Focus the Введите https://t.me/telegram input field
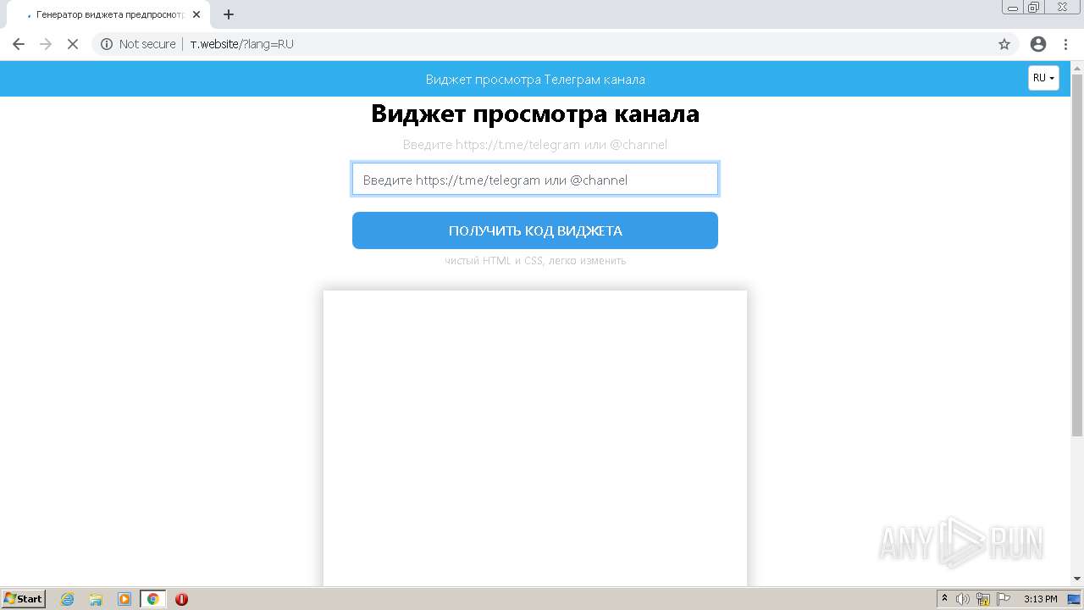This screenshot has width=1084, height=610. pos(535,180)
